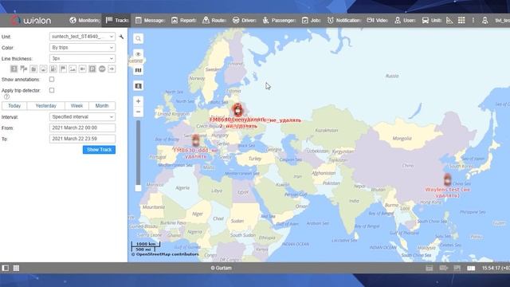Click the chat icon, second bottom-right icon

(x=444, y=268)
